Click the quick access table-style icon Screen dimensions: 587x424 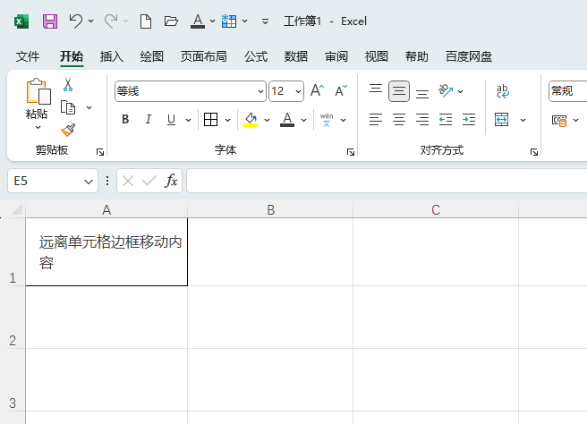point(229,21)
